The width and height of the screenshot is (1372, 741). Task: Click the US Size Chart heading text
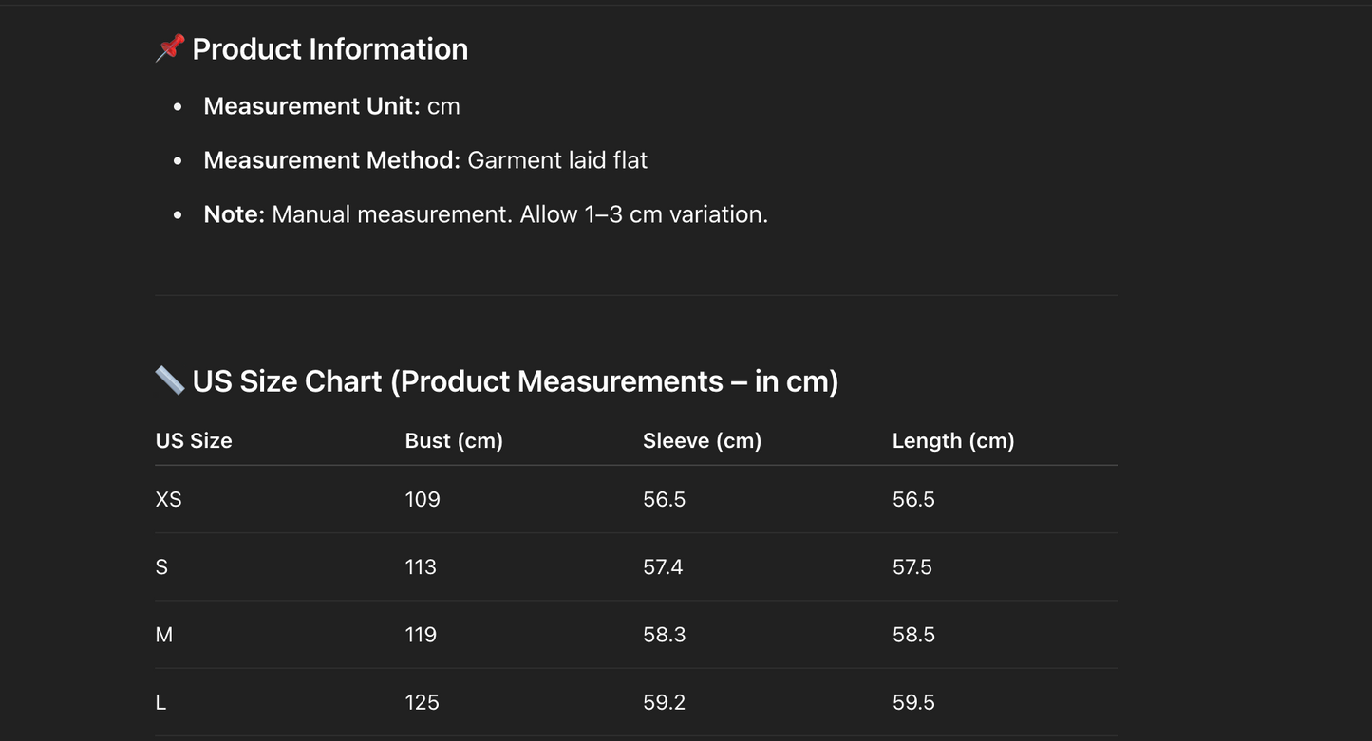pos(515,381)
